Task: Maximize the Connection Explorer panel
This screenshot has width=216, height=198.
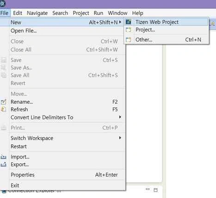Action: (155, 190)
